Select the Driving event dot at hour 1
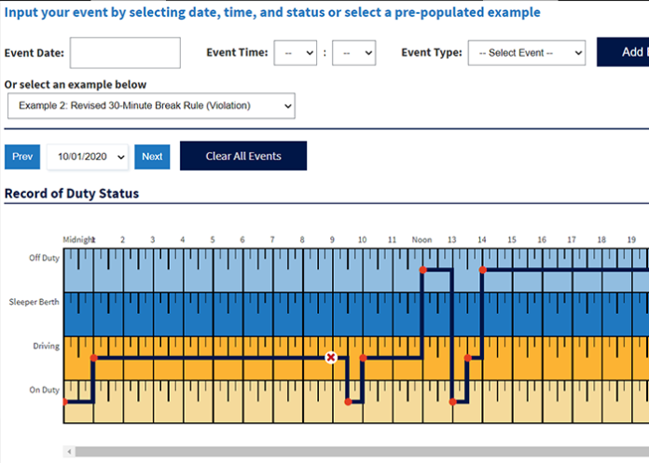This screenshot has width=649, height=463. pyautogui.click(x=93, y=358)
